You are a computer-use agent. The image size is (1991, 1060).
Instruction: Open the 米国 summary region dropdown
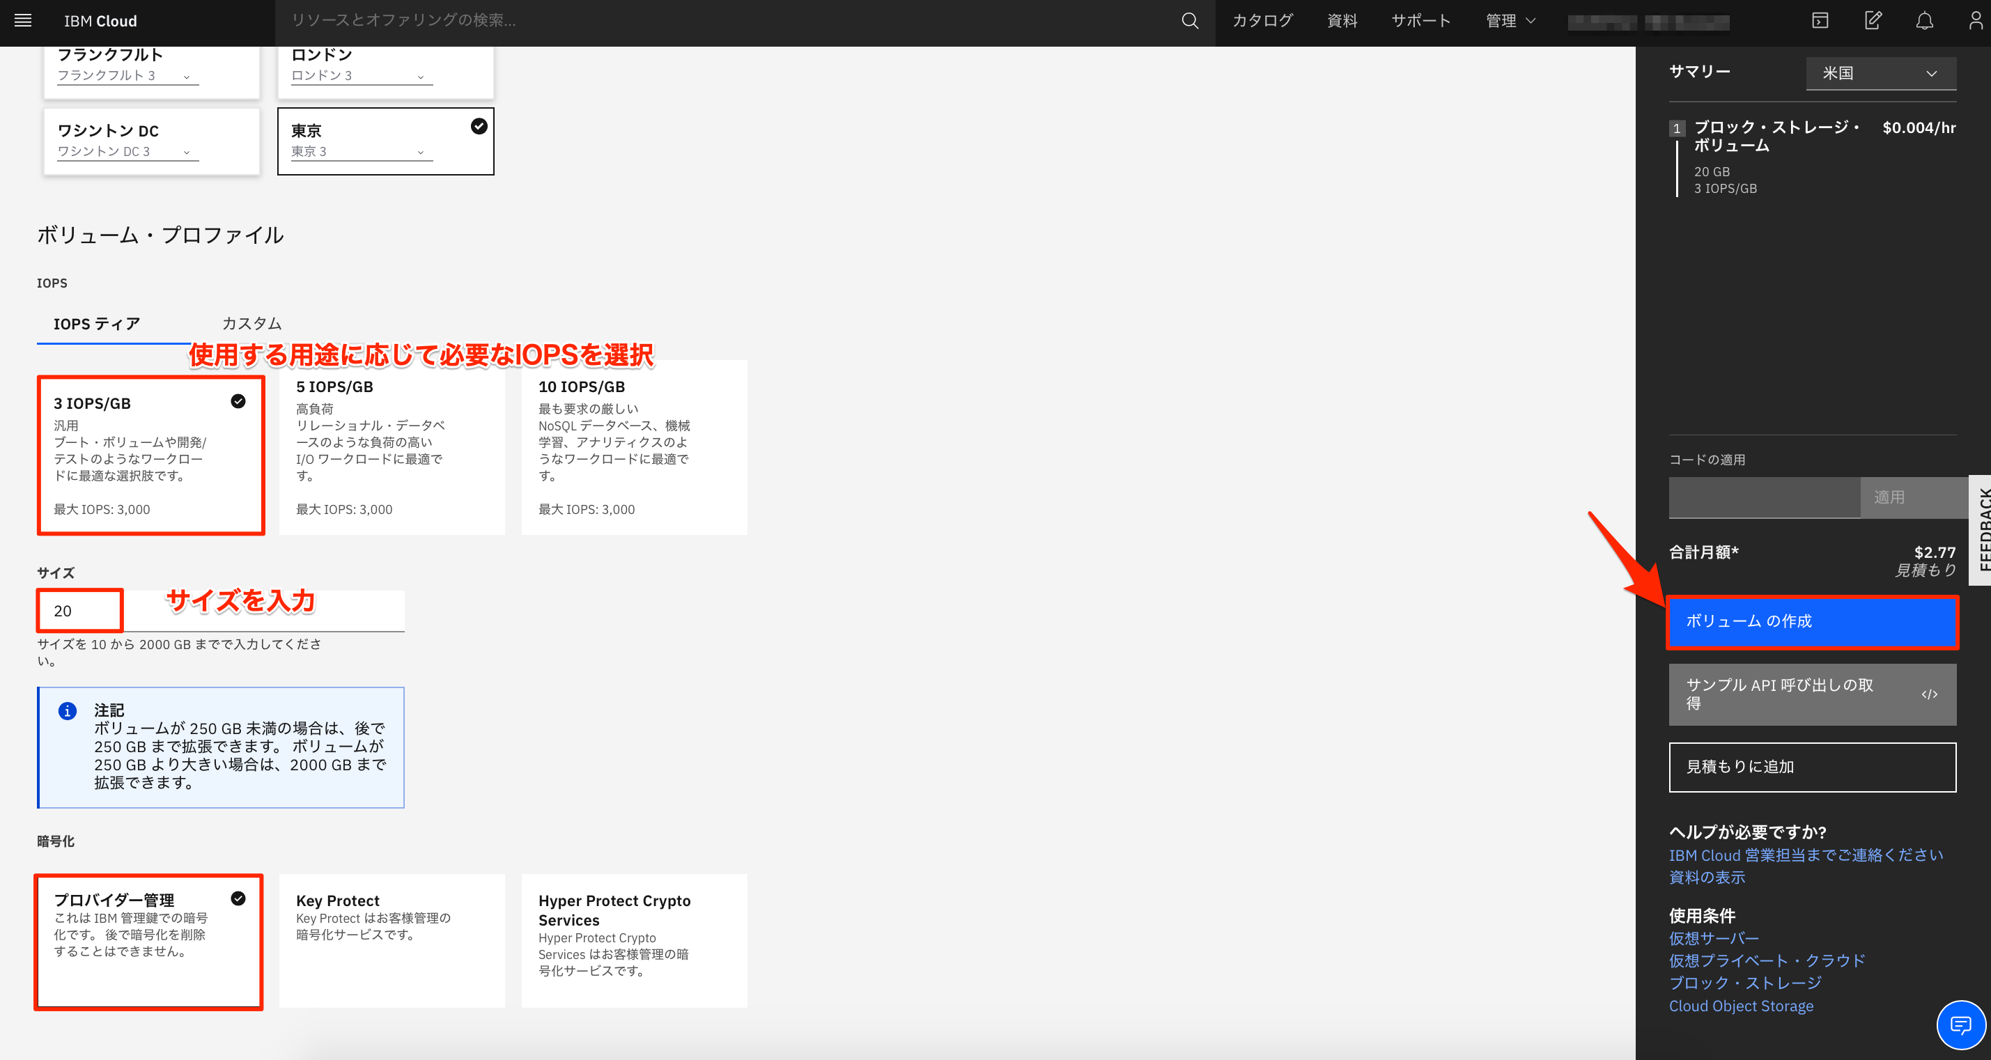click(x=1880, y=72)
